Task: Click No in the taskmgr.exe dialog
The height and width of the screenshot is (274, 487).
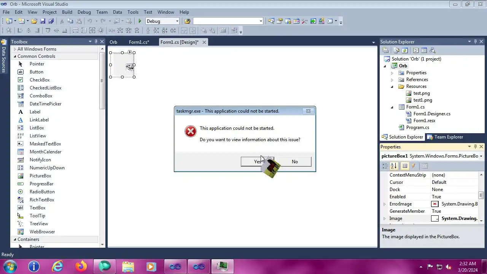Action: (295, 162)
